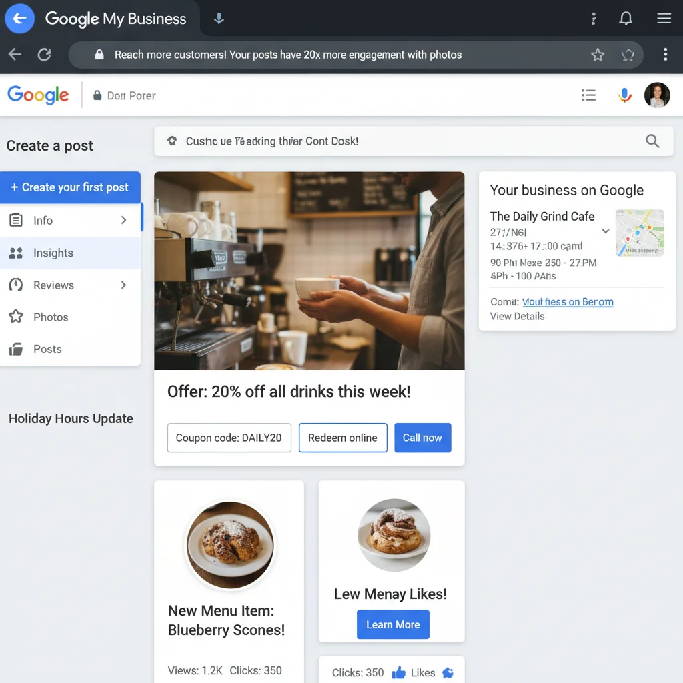
Task: Click the Insights people icon
Action: pyautogui.click(x=16, y=253)
